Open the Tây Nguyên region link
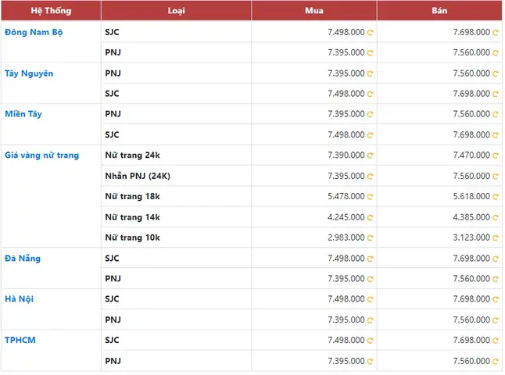Image resolution: width=505 pixels, height=375 pixels. pos(29,73)
